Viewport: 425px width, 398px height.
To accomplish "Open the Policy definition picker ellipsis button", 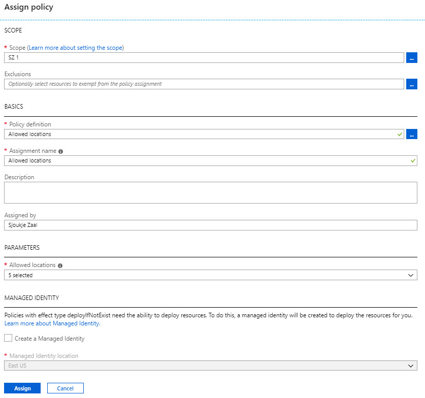I will click(x=411, y=134).
